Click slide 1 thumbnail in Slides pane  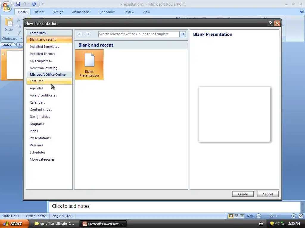click(15, 64)
